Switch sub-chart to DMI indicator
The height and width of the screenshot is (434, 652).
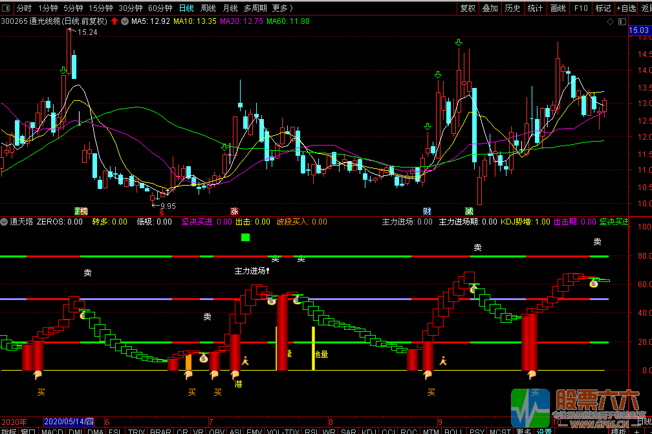pos(75,431)
